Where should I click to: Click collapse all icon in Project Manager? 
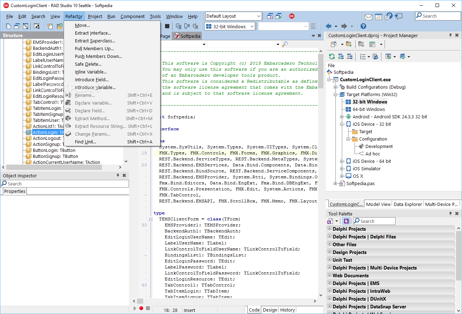pos(350,57)
